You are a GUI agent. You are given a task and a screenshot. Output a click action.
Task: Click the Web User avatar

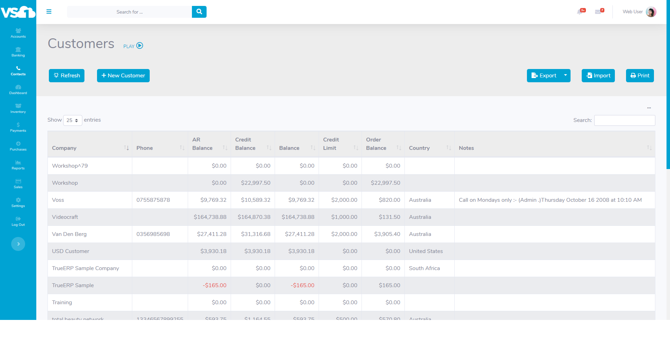click(x=651, y=12)
